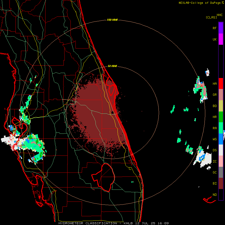Click the UK legend label
The image size is (225, 225).
(214, 39)
